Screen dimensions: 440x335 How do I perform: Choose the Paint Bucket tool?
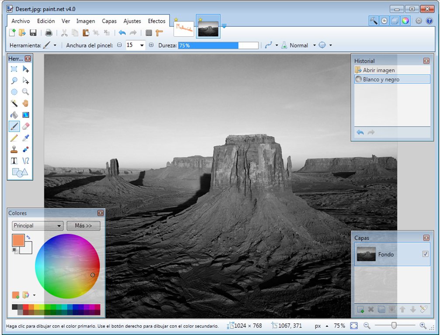[14, 115]
